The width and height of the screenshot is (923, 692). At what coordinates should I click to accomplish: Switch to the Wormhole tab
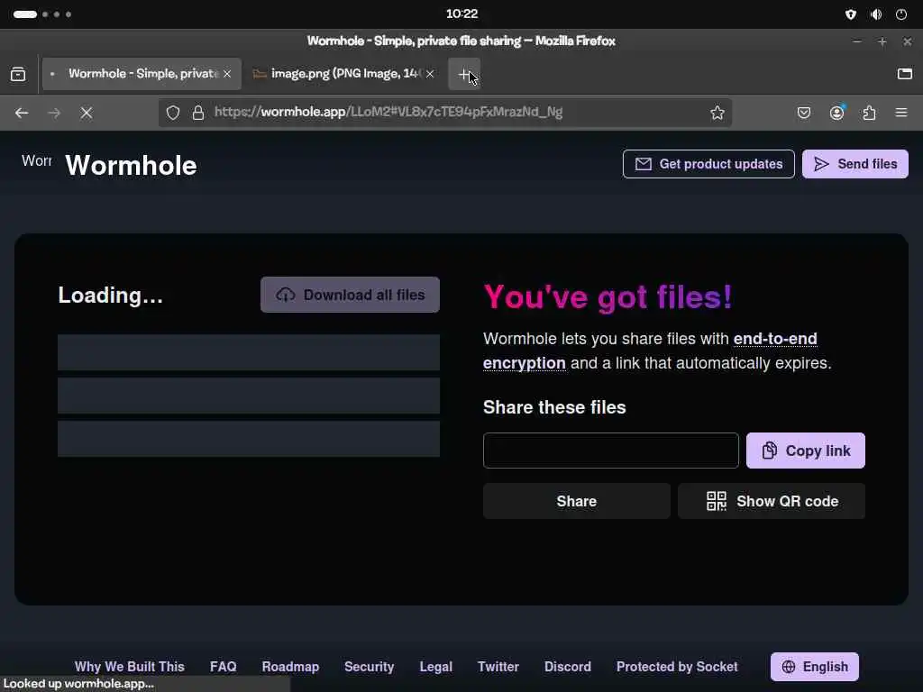[142, 74]
